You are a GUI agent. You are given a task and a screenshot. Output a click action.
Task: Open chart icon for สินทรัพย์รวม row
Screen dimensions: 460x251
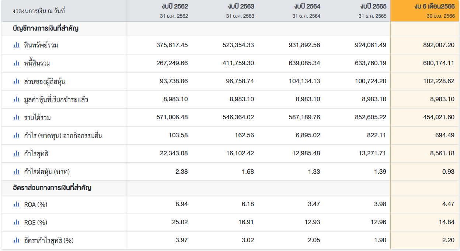click(x=16, y=45)
